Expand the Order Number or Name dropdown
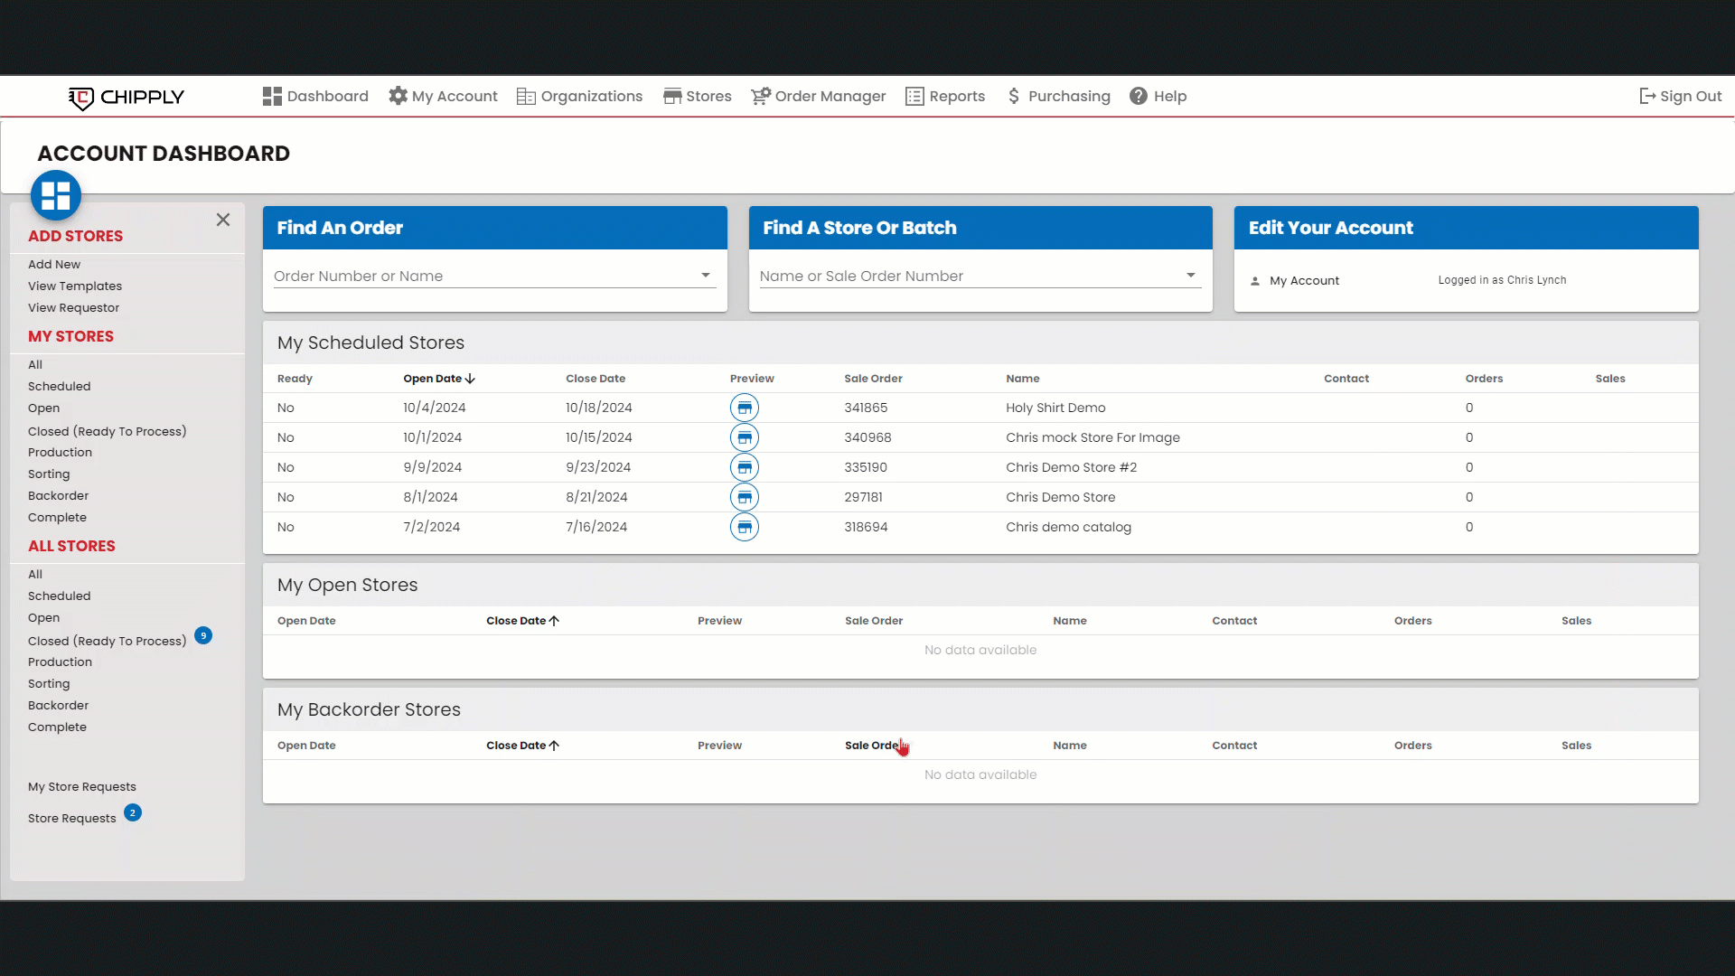This screenshot has width=1735, height=976. 706,276
